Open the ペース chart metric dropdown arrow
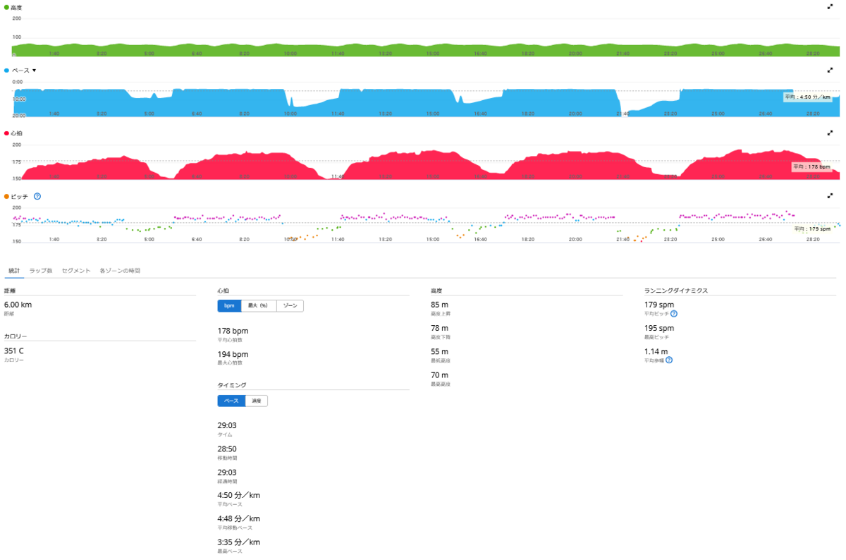This screenshot has height=560, width=846. tap(34, 71)
